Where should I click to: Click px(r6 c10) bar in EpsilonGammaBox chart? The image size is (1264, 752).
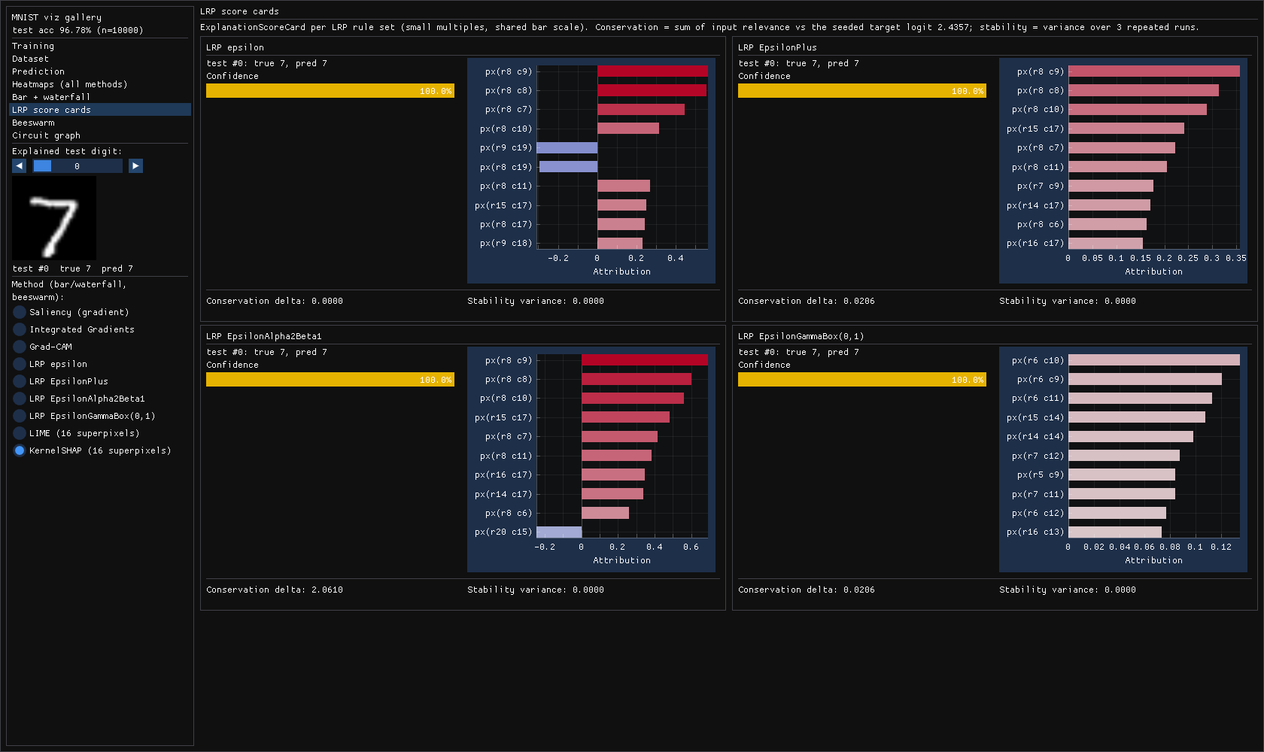1154,360
